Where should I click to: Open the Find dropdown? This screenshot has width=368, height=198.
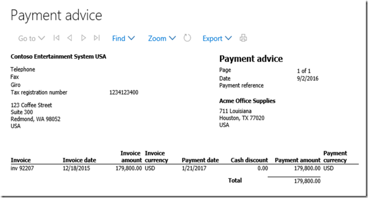tap(123, 38)
